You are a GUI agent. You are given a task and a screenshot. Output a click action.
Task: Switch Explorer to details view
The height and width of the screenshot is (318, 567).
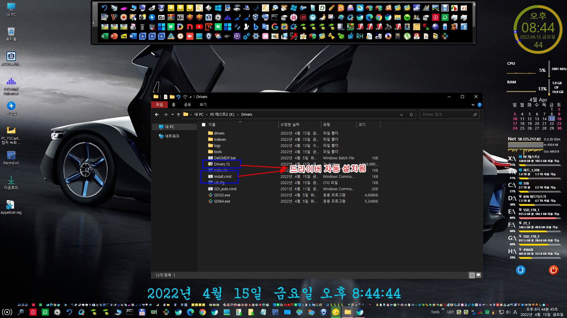[x=472, y=275]
